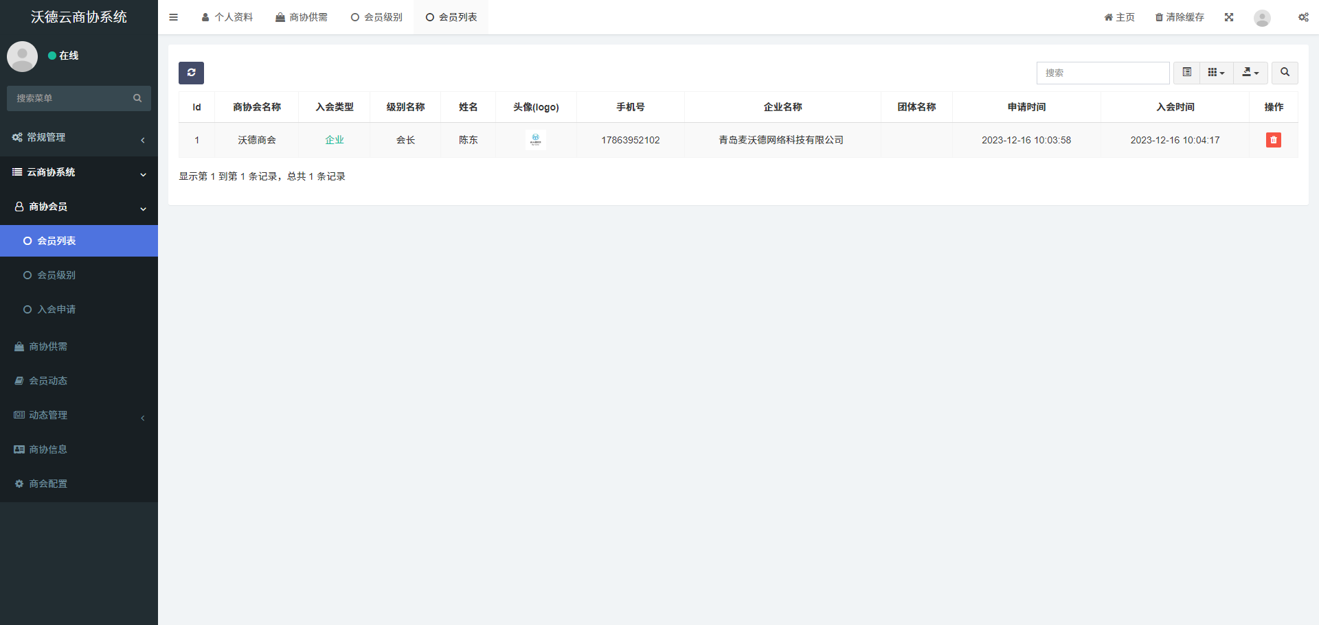Collapse the 商协会员 submenu
1319x625 pixels.
79,207
